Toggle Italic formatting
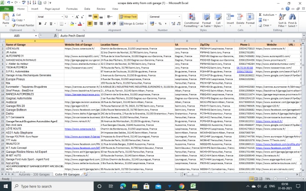306x191 pixels. coord(45,23)
